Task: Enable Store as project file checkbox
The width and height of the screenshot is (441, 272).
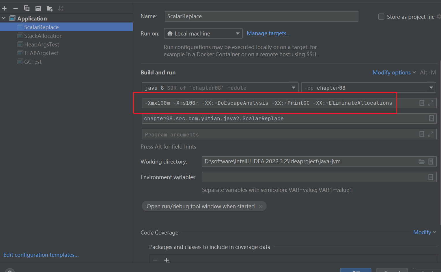Action: 381,17
